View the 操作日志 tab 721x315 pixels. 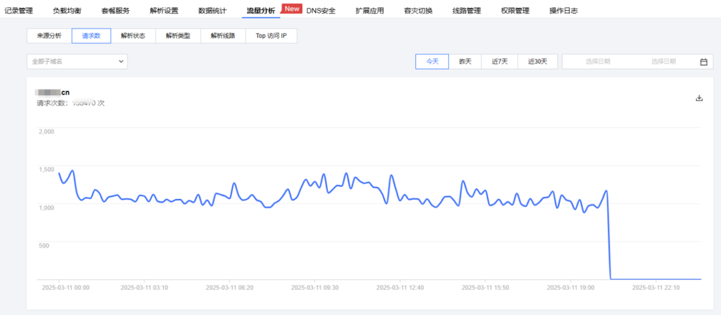tap(563, 11)
